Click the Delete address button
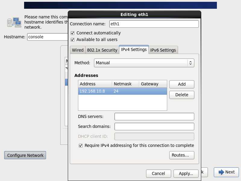 [x=182, y=95]
